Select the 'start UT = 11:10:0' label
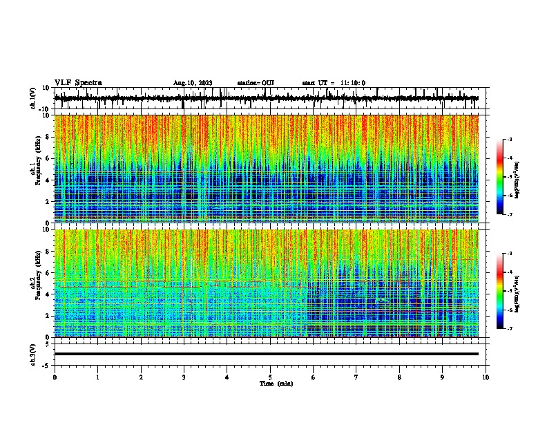This screenshot has height=423, width=547. coord(334,83)
